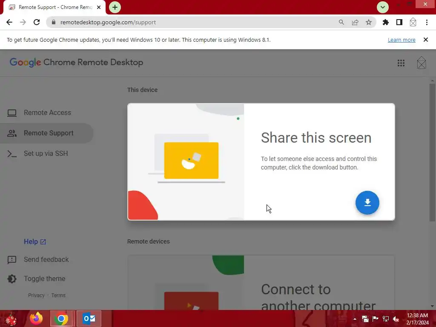Viewport: 436px width, 327px height.
Task: Reload the current page
Action: 37,22
